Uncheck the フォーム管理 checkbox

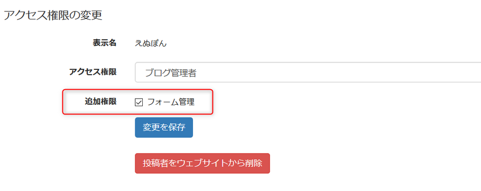[139, 103]
